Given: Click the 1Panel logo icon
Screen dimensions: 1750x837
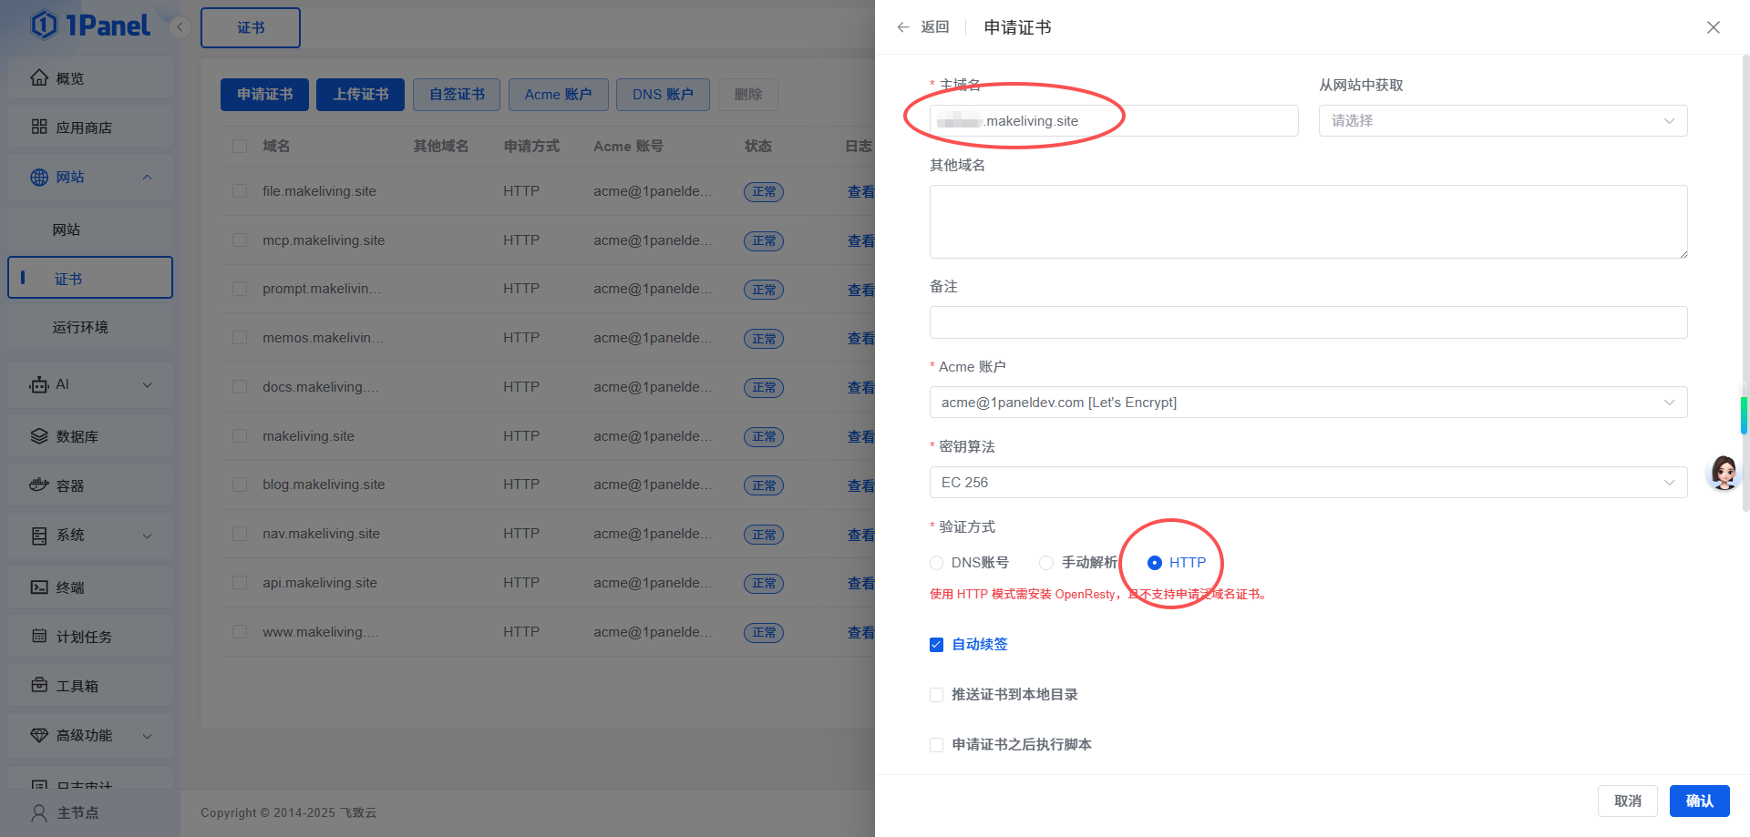Looking at the screenshot, I should pyautogui.click(x=44, y=26).
